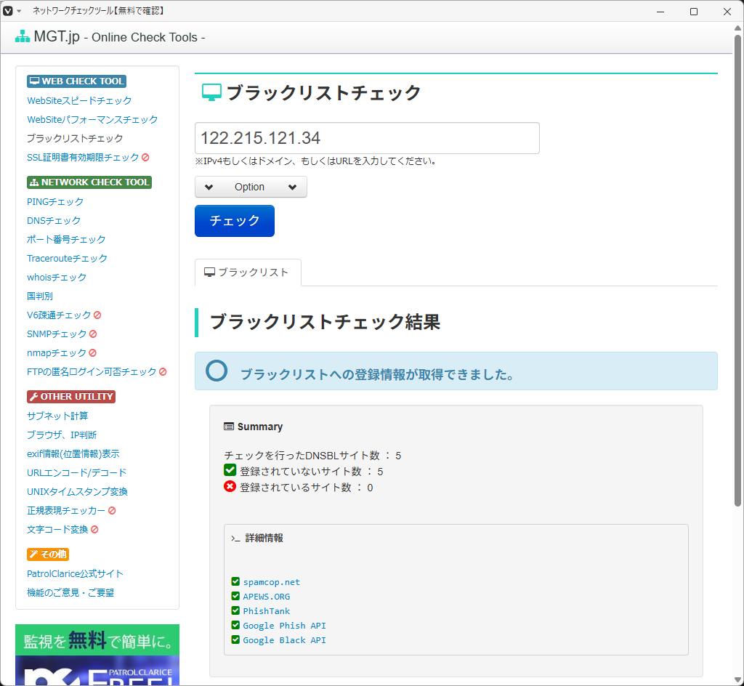The width and height of the screenshot is (744, 686).
Task: Click the green check beside spamcop.net
Action: tap(235, 581)
